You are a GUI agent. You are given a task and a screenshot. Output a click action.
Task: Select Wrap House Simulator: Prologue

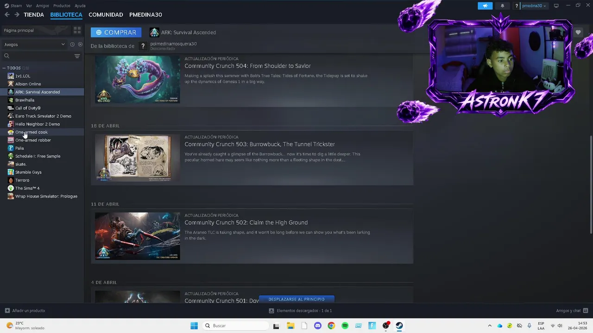coord(46,196)
